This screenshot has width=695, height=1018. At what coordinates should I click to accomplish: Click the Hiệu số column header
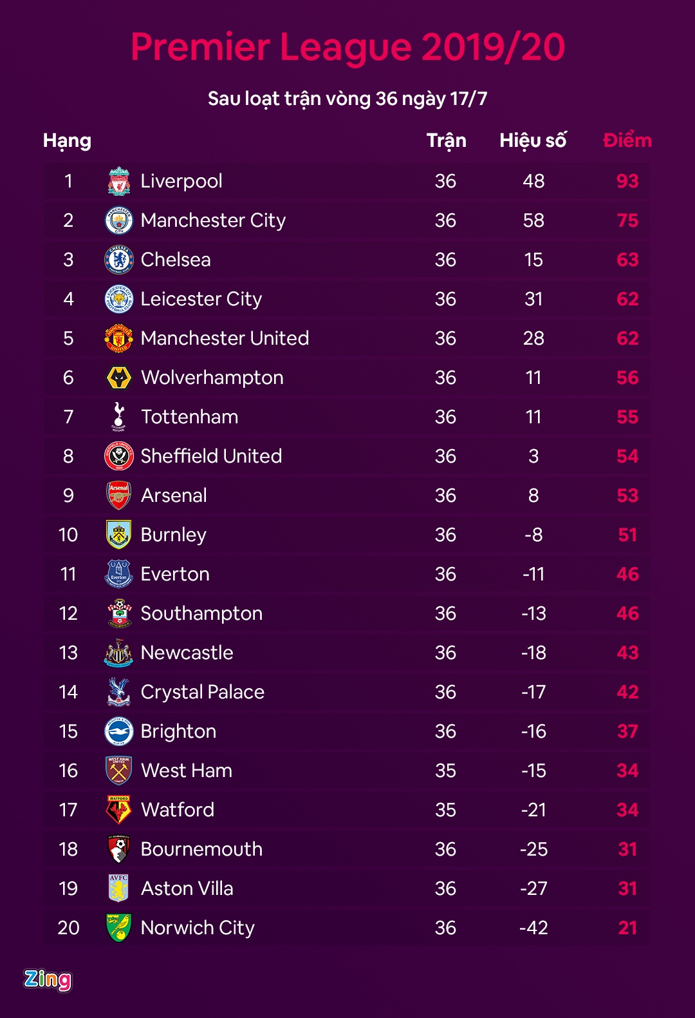click(533, 140)
